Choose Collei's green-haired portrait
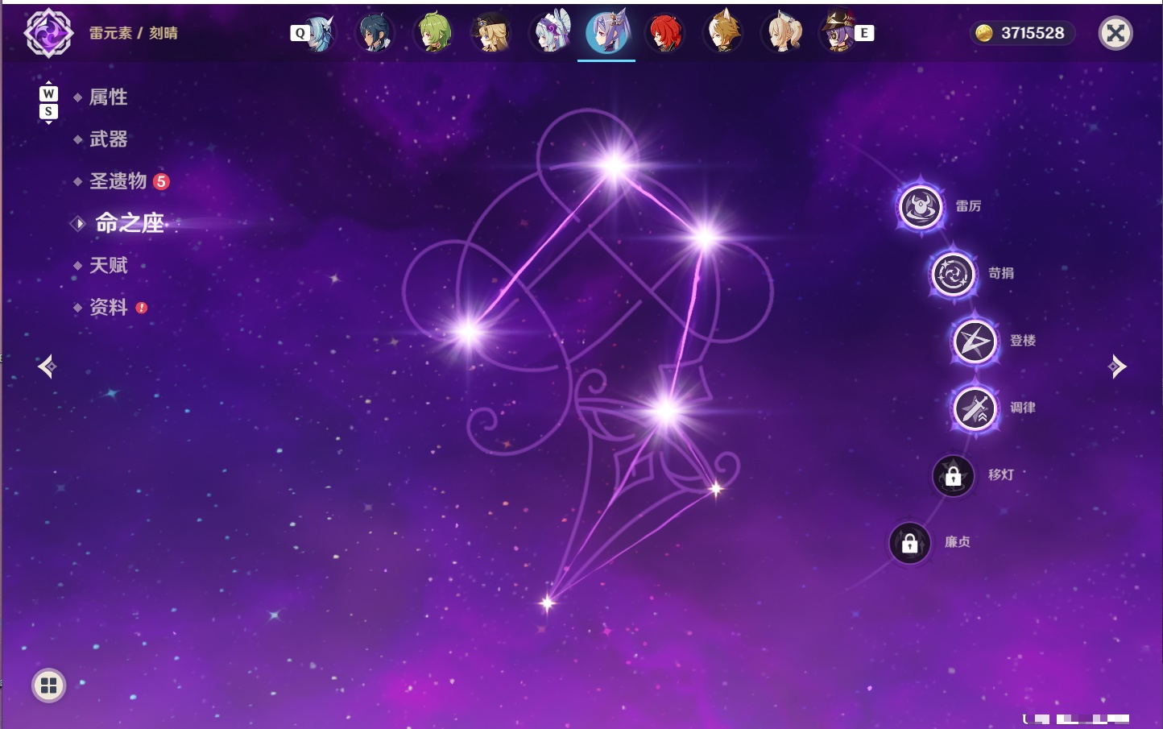Viewport: 1163px width, 729px height. [x=433, y=33]
